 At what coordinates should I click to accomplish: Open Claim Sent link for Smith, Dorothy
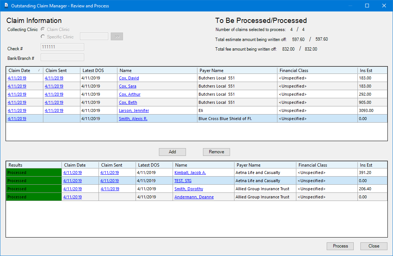[x=110, y=189]
